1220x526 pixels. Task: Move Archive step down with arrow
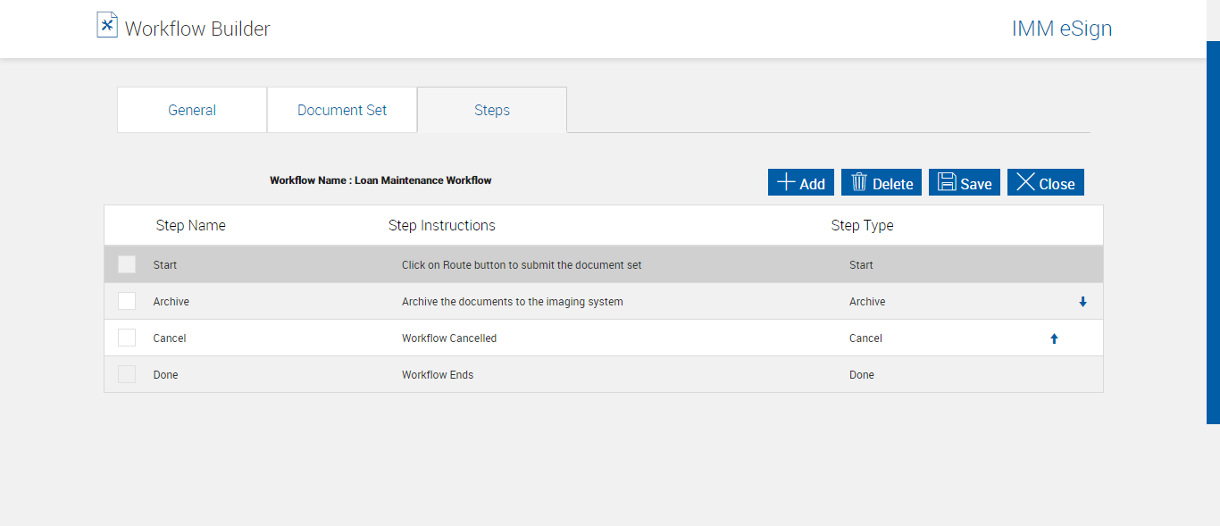[x=1082, y=302]
